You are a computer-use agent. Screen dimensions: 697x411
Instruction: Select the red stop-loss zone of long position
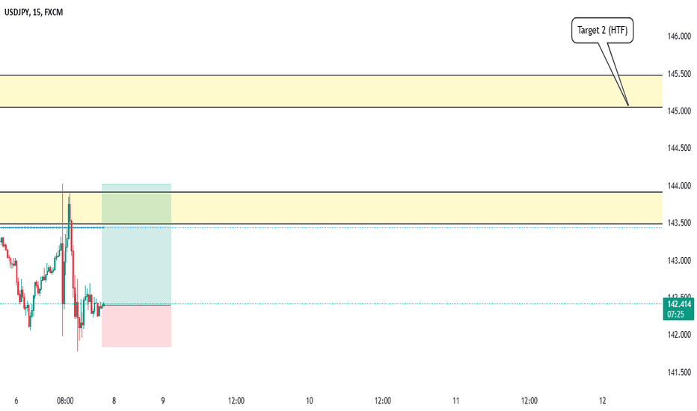coord(136,326)
